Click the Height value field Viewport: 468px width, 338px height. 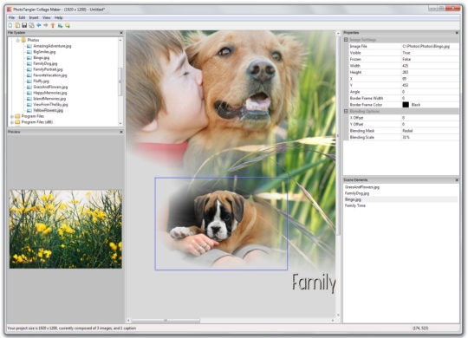(x=430, y=72)
